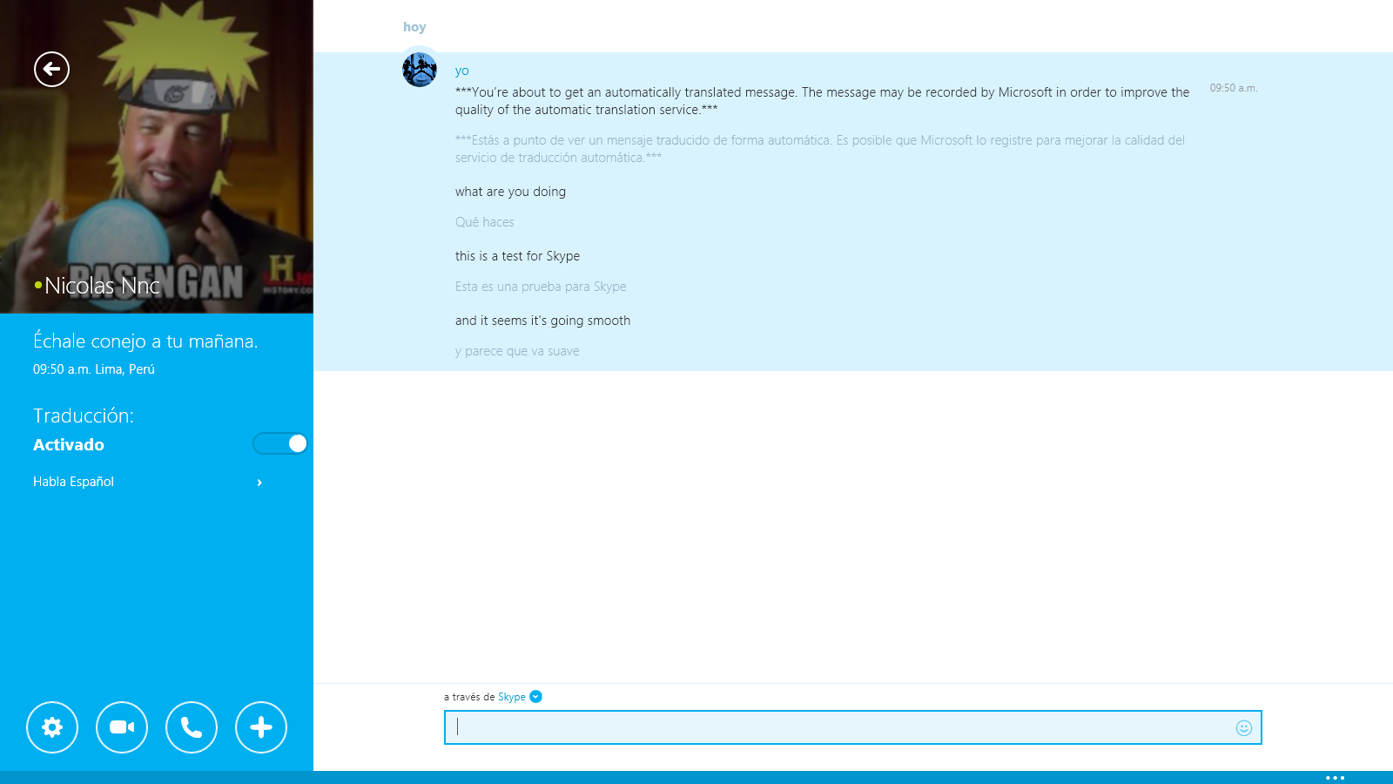Click my avatar next to 'yo'
The image size is (1393, 784).
pos(420,70)
